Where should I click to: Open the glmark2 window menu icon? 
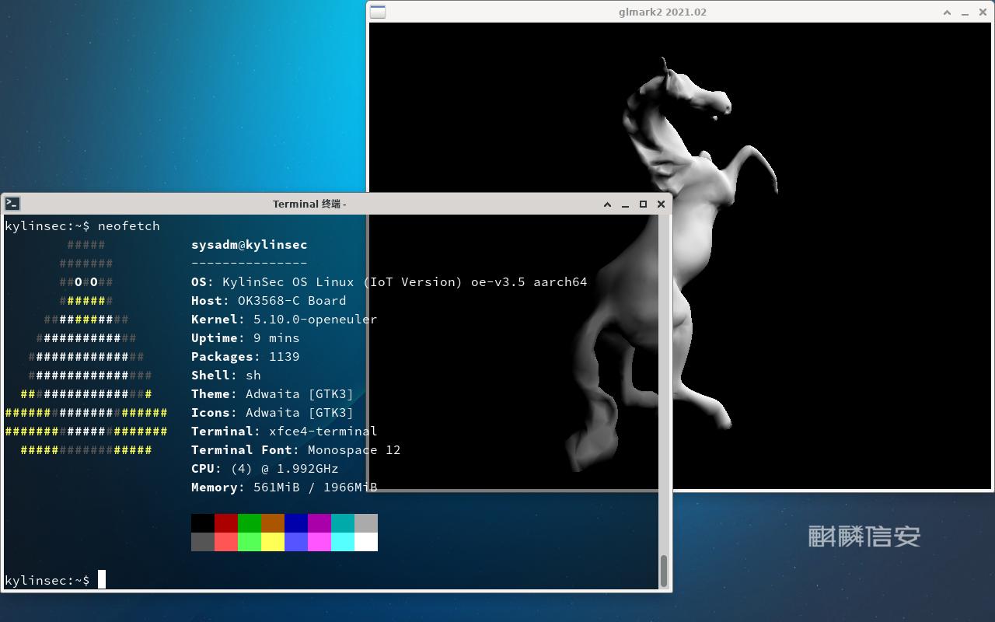pyautogui.click(x=378, y=12)
